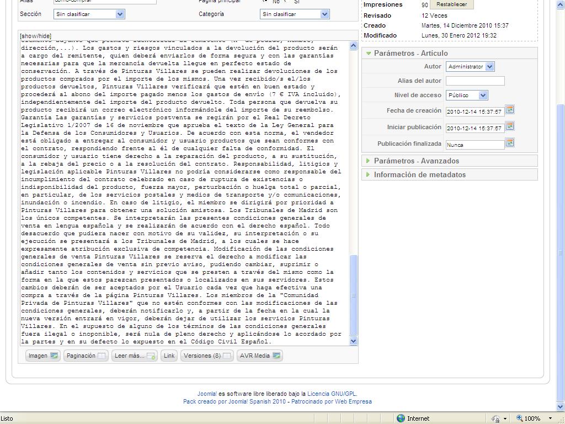Screen dimensions: 565x424
Task: Click the Fecha de creación date field
Action: 475,112
